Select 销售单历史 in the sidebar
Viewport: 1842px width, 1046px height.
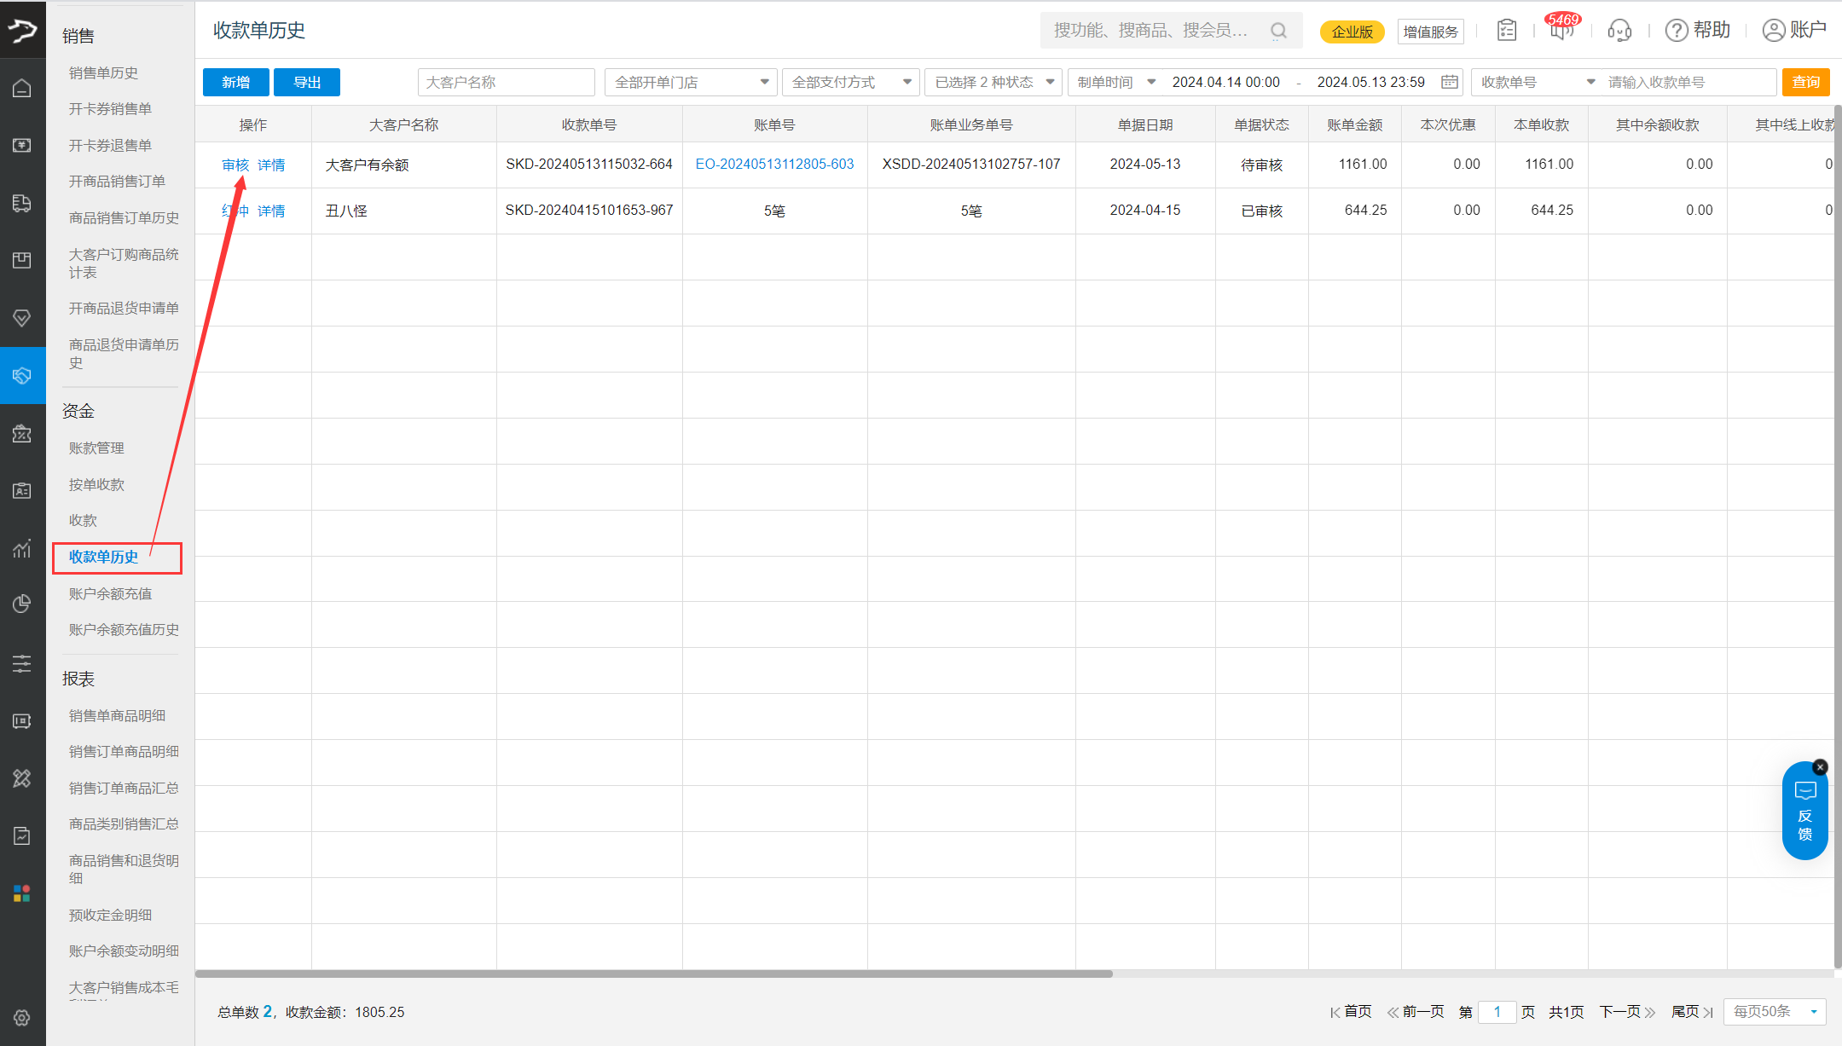[103, 73]
